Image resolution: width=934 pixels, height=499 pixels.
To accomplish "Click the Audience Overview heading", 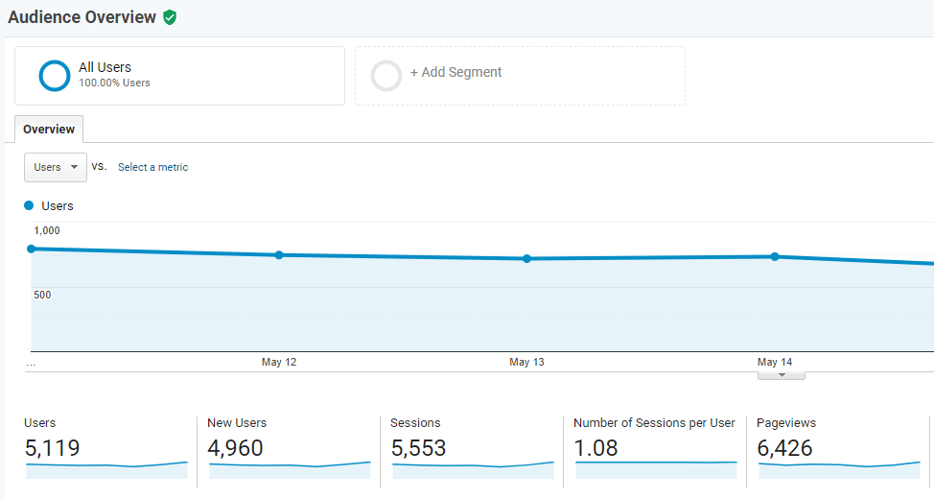I will pyautogui.click(x=82, y=17).
